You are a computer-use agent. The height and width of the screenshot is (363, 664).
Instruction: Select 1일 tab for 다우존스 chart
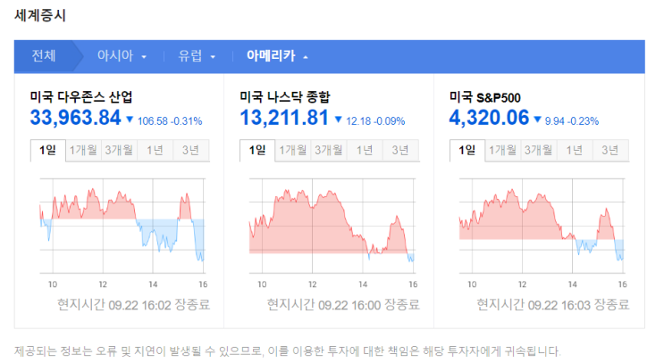[x=48, y=150]
